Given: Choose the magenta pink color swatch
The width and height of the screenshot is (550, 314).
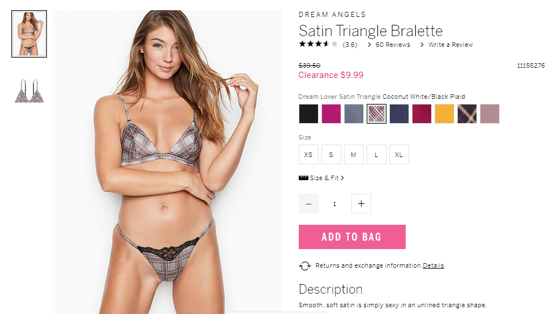Looking at the screenshot, I should coord(331,114).
